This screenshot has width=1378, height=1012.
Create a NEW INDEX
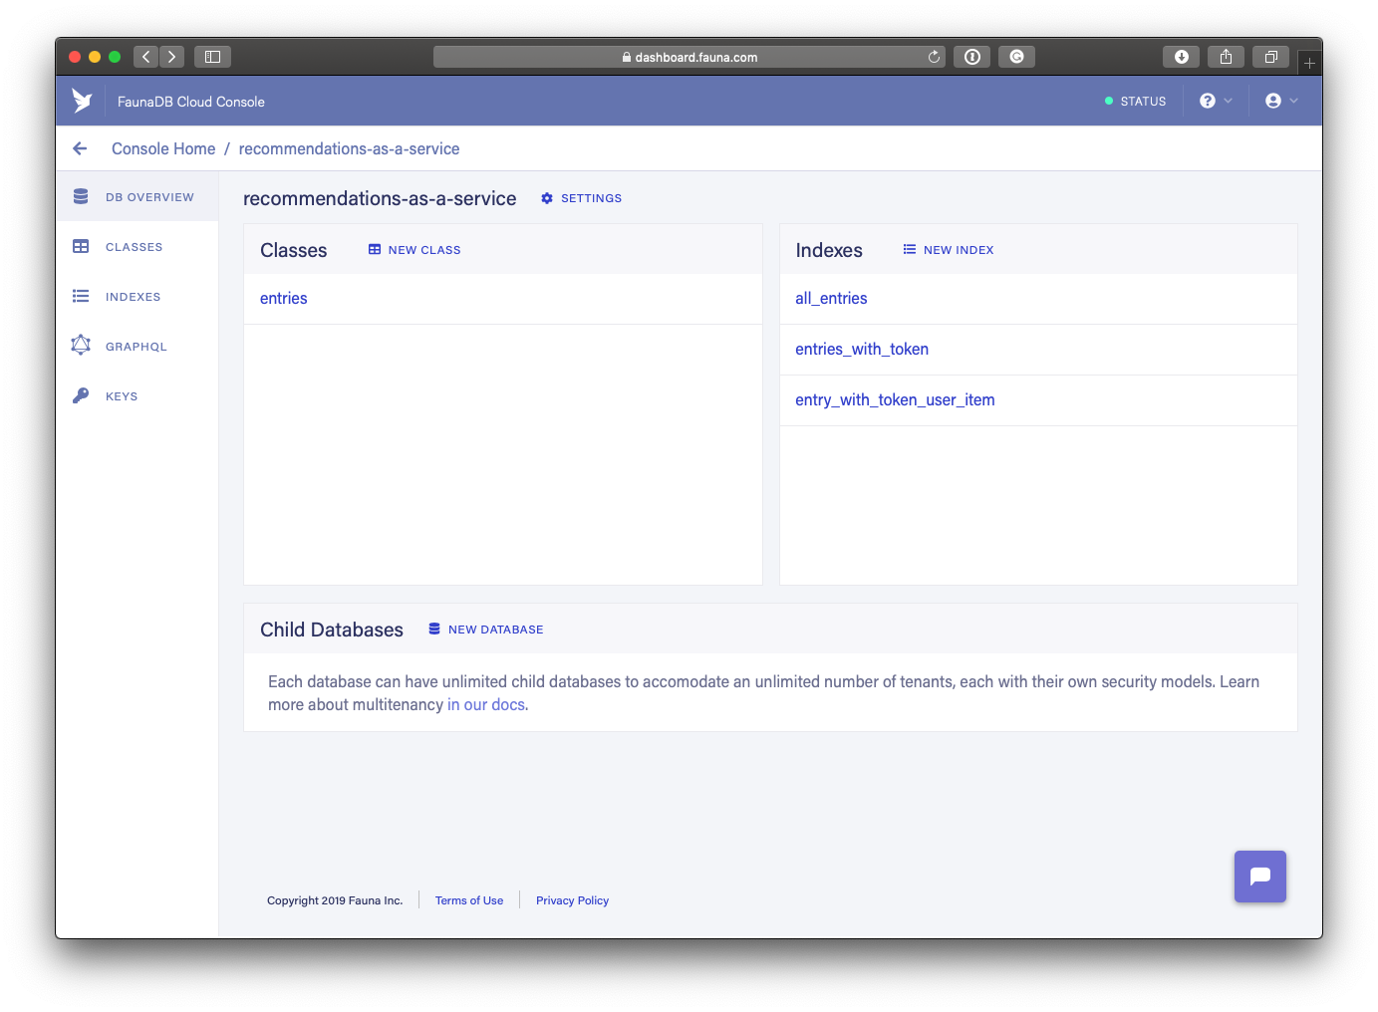tap(948, 249)
